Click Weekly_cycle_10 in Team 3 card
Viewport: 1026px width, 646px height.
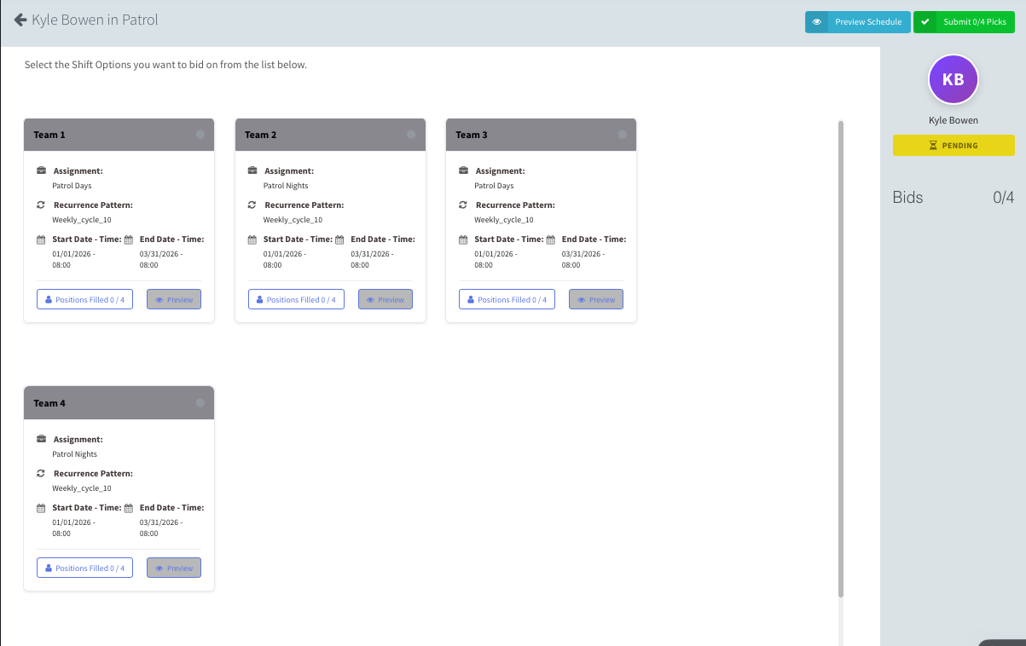pyautogui.click(x=504, y=220)
